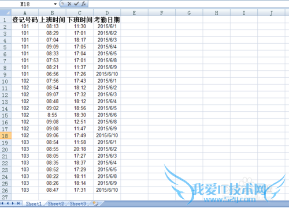Open the Insert Function fx dialog
The width and height of the screenshot is (289, 208).
point(84,3)
